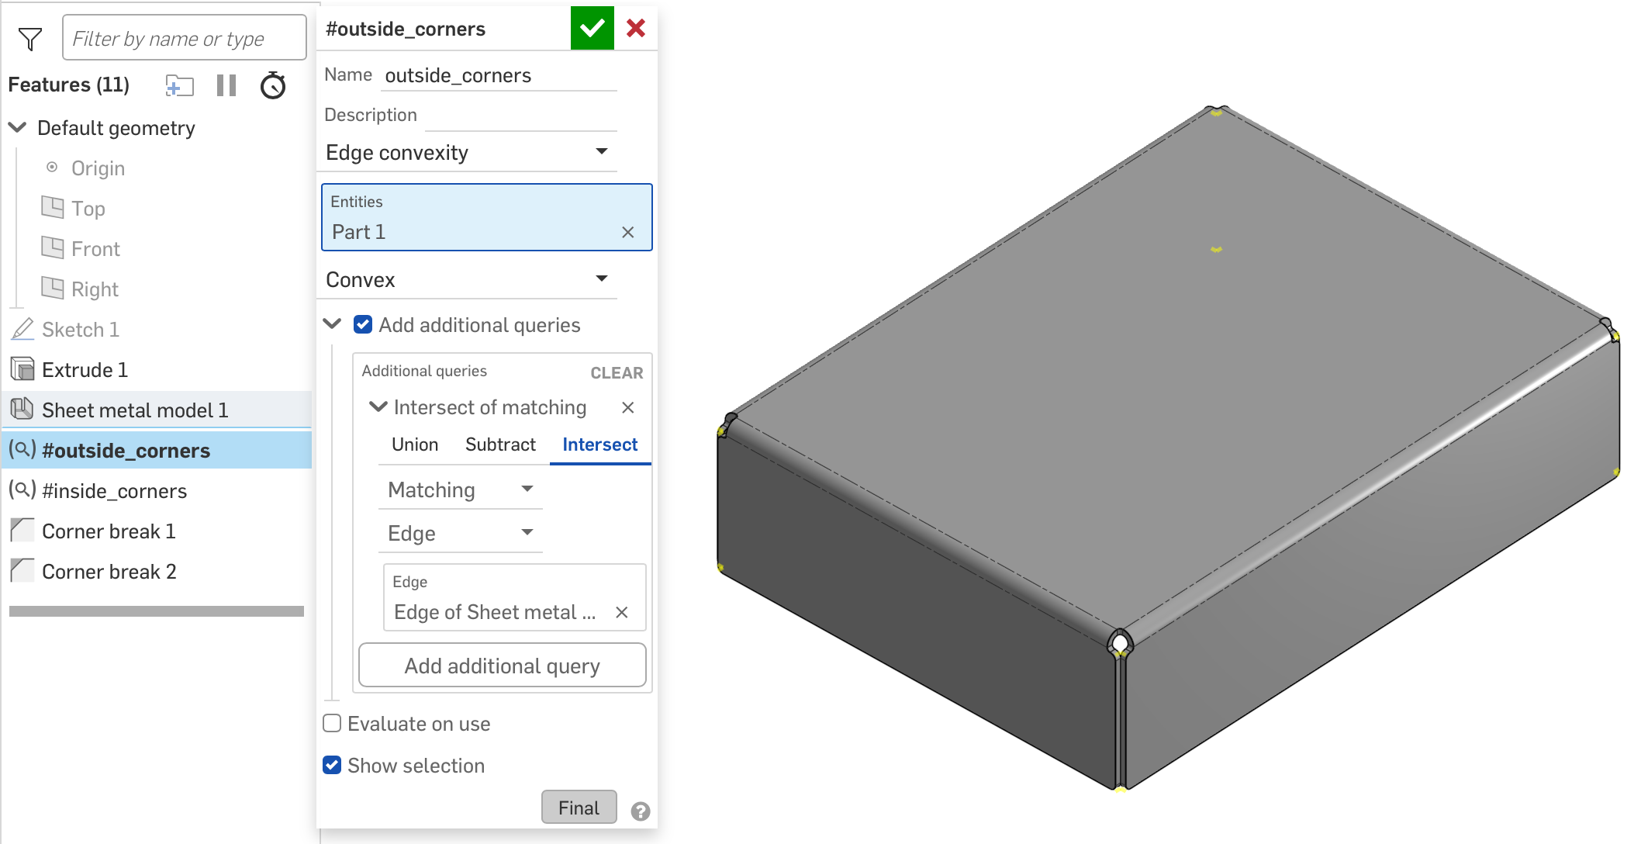Image resolution: width=1641 pixels, height=844 pixels.
Task: Uncheck Show selection checkbox
Action: tap(332, 765)
